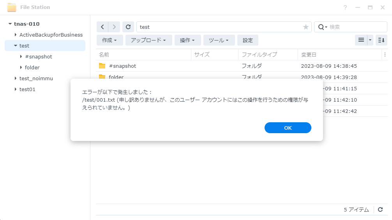Open the ツール menu

[219, 40]
